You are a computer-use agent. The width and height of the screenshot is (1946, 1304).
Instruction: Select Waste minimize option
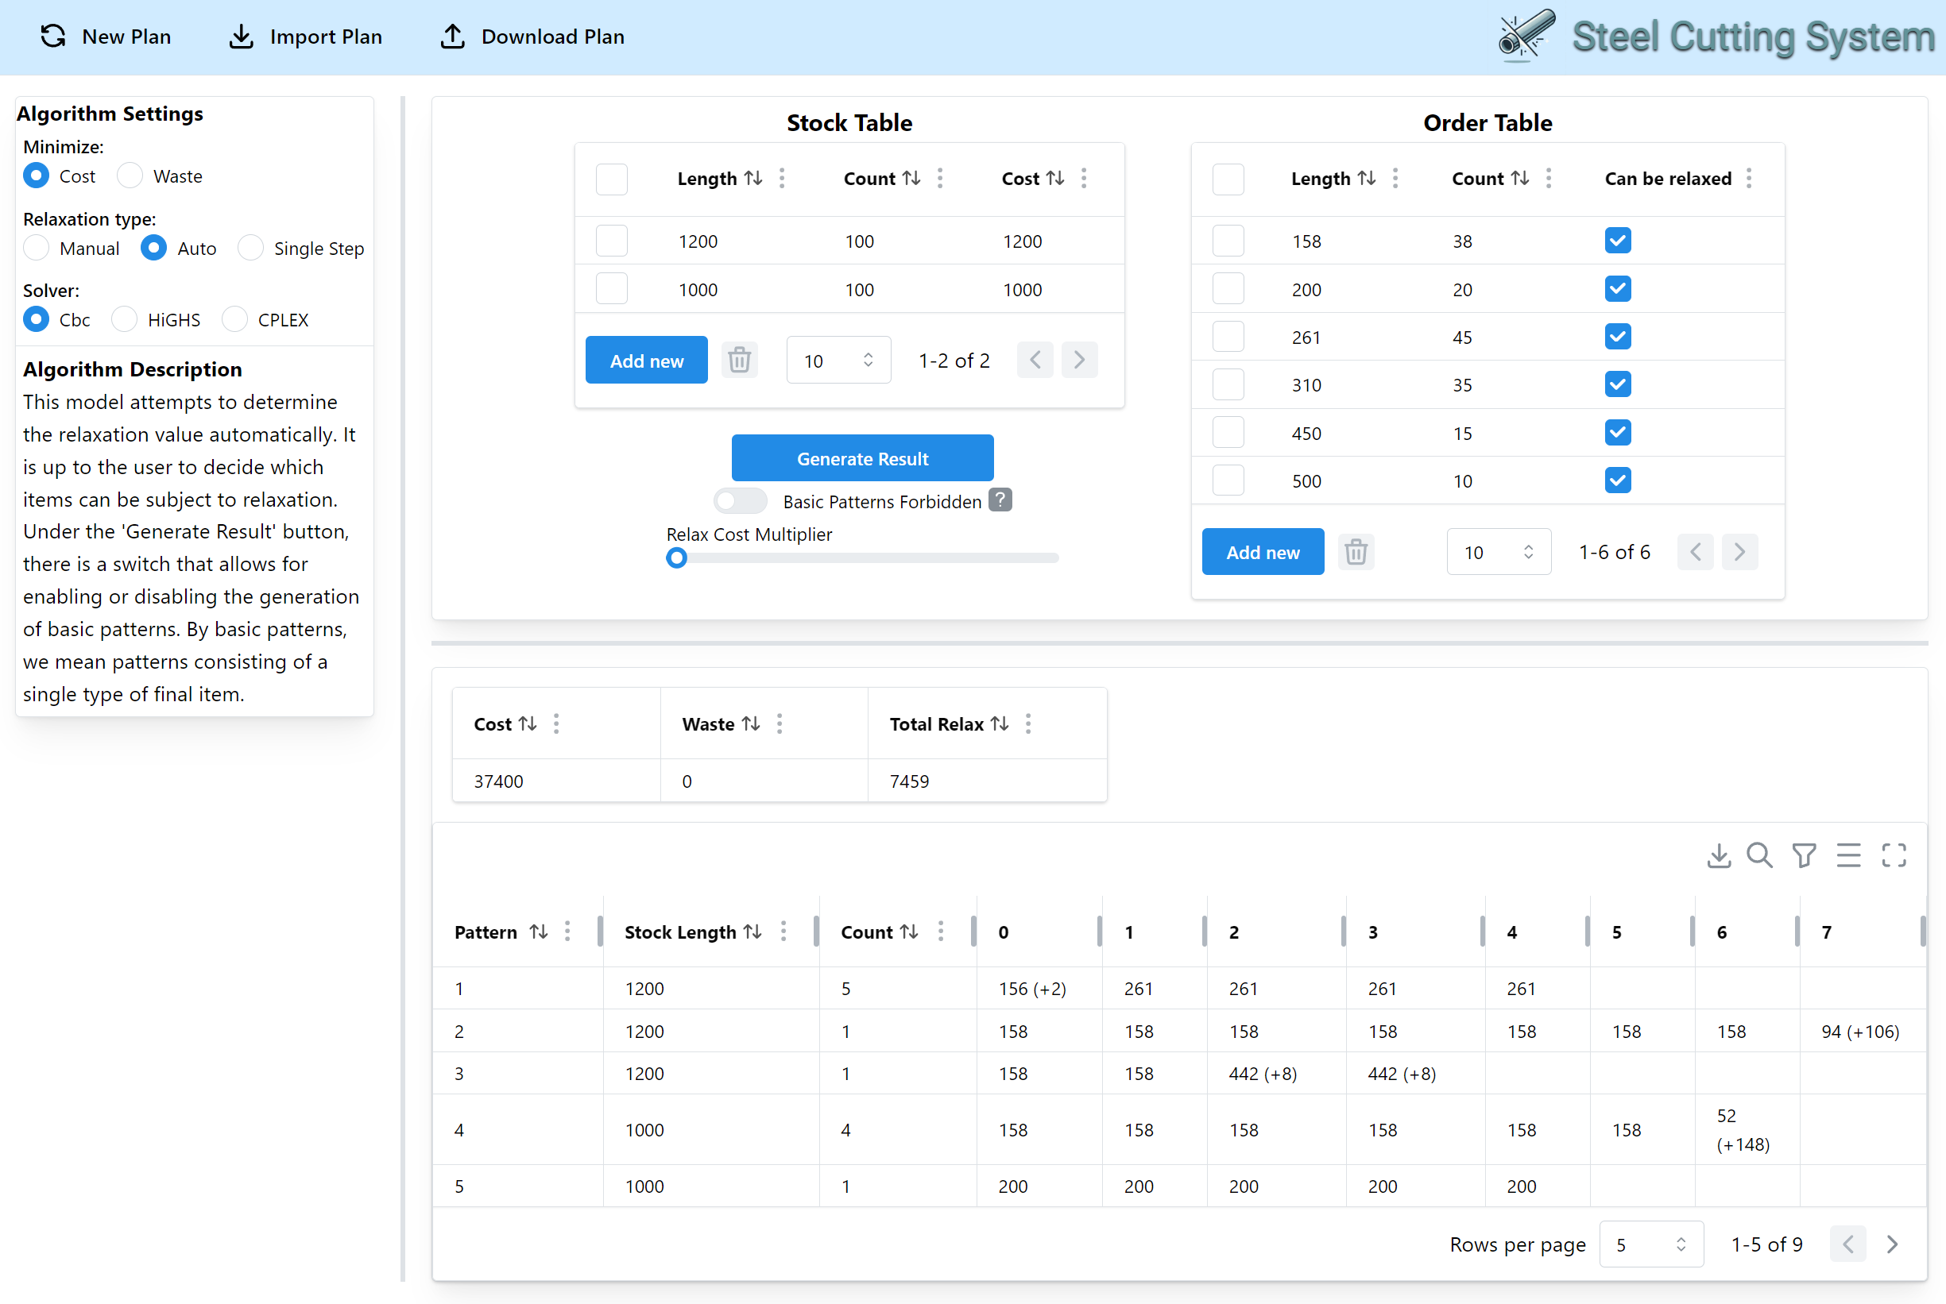[130, 176]
